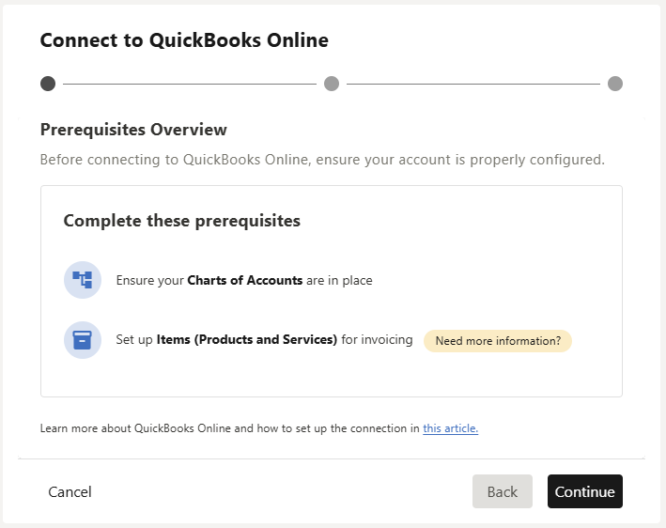
Task: Open the 'this article' help link
Action: pos(450,428)
